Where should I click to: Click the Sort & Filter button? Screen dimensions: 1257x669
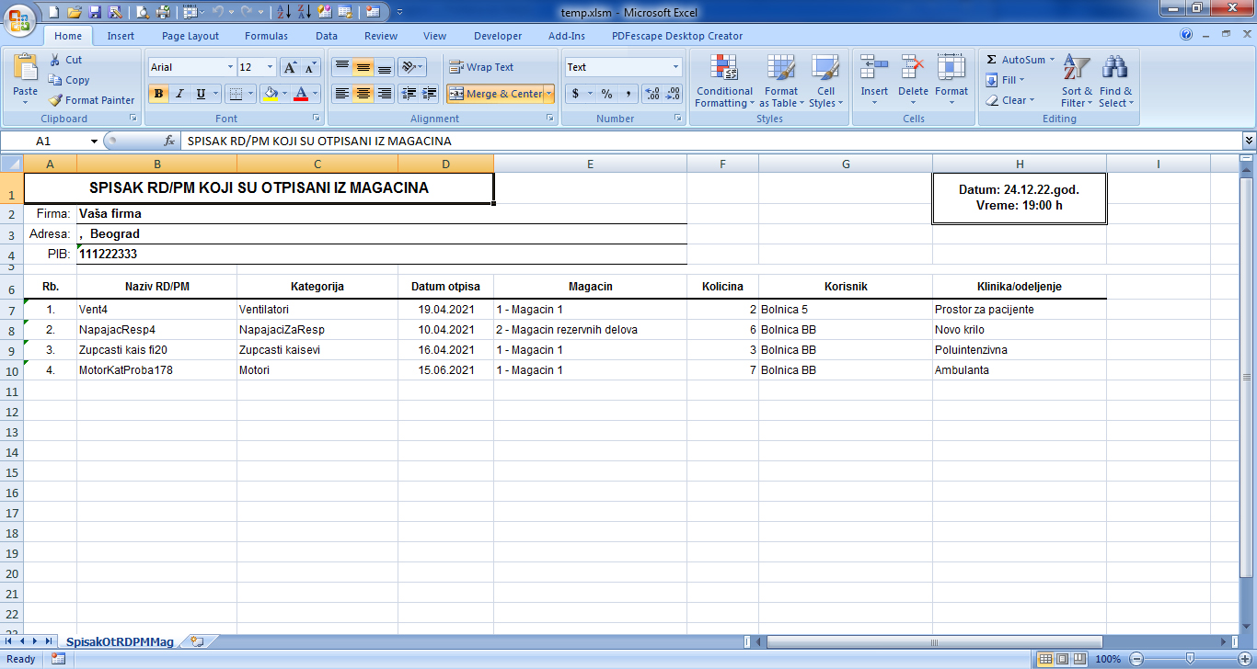(1076, 81)
